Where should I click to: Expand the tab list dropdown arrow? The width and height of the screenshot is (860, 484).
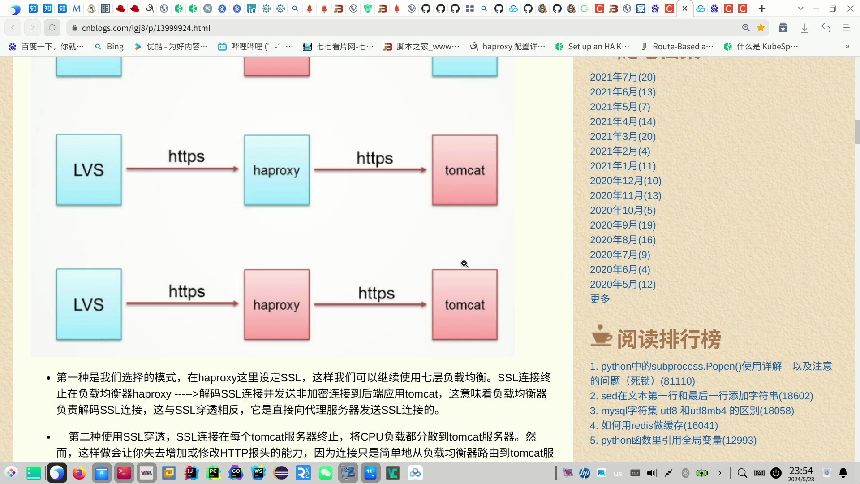point(801,9)
